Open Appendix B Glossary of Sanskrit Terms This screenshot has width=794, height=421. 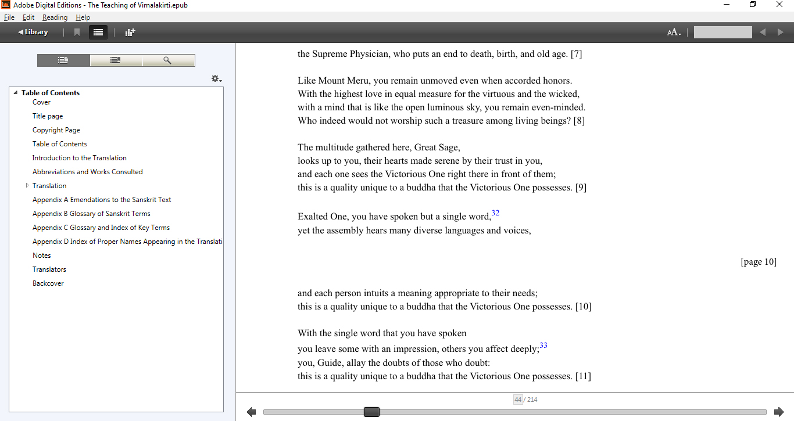point(91,214)
